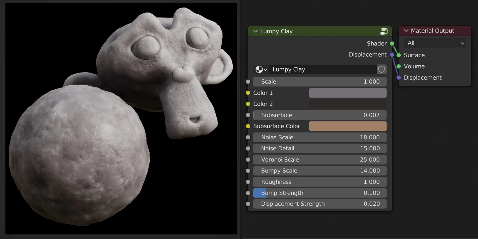The height and width of the screenshot is (239, 478).
Task: Click the Bumpy Scale value field
Action: coord(320,171)
